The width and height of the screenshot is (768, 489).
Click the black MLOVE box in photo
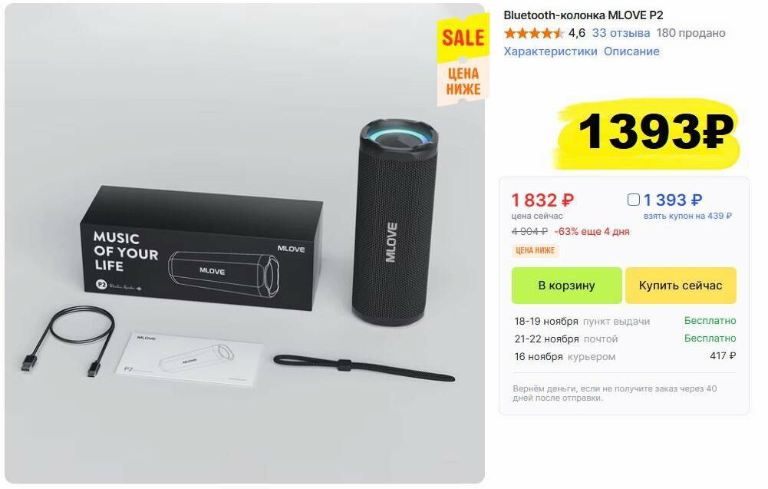(201, 247)
